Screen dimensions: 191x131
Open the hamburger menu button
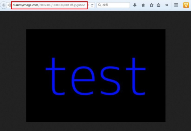(x=176, y=5)
